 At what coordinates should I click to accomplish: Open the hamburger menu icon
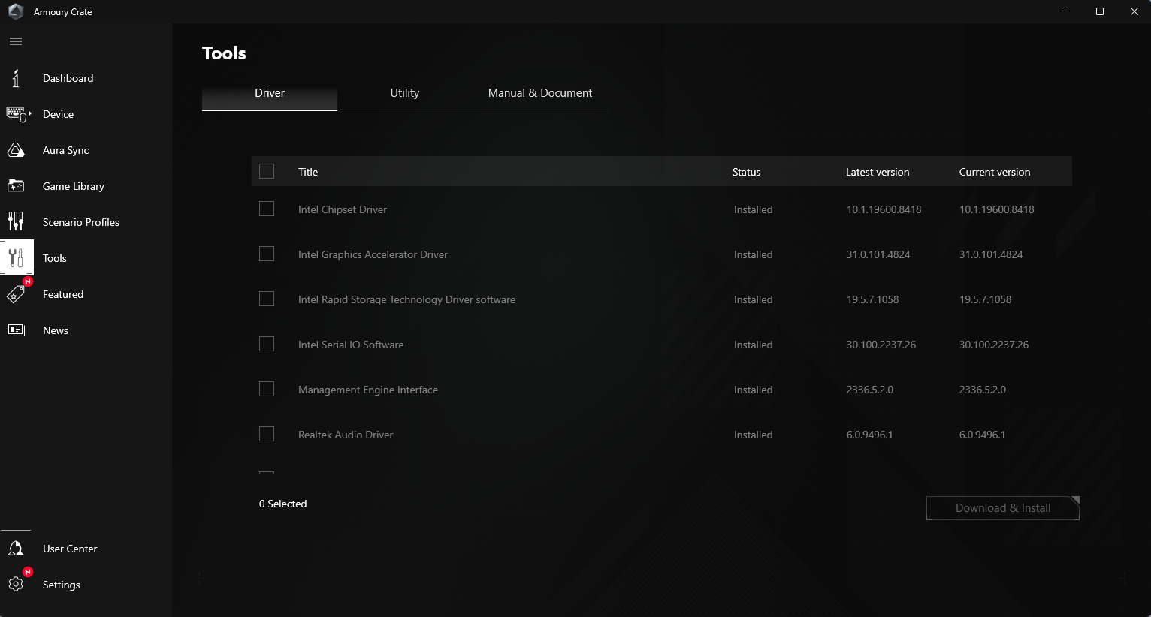(x=16, y=41)
